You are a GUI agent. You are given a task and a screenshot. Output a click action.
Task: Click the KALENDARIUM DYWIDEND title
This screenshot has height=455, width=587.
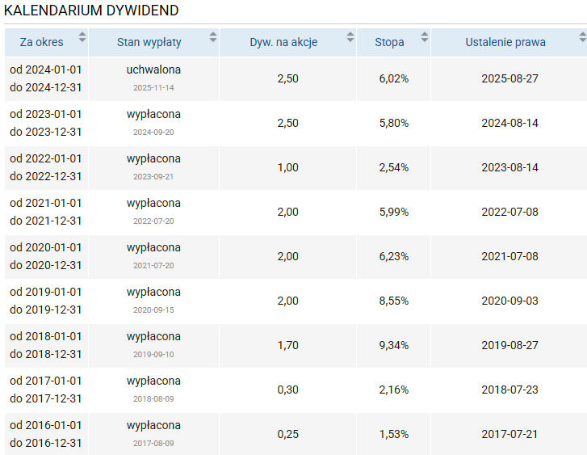(91, 11)
